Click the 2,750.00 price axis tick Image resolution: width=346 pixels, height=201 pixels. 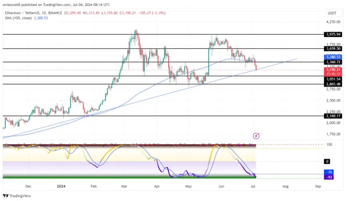(x=334, y=89)
